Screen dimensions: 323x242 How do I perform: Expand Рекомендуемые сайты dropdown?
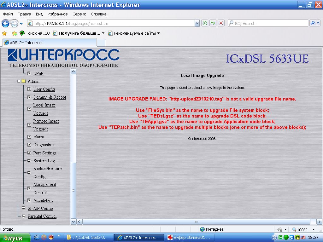point(158,33)
